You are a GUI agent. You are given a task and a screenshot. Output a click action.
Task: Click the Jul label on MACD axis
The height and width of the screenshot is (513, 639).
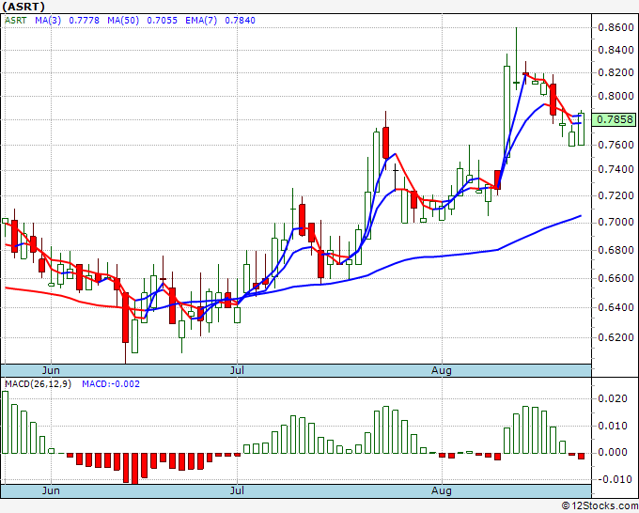tap(237, 490)
